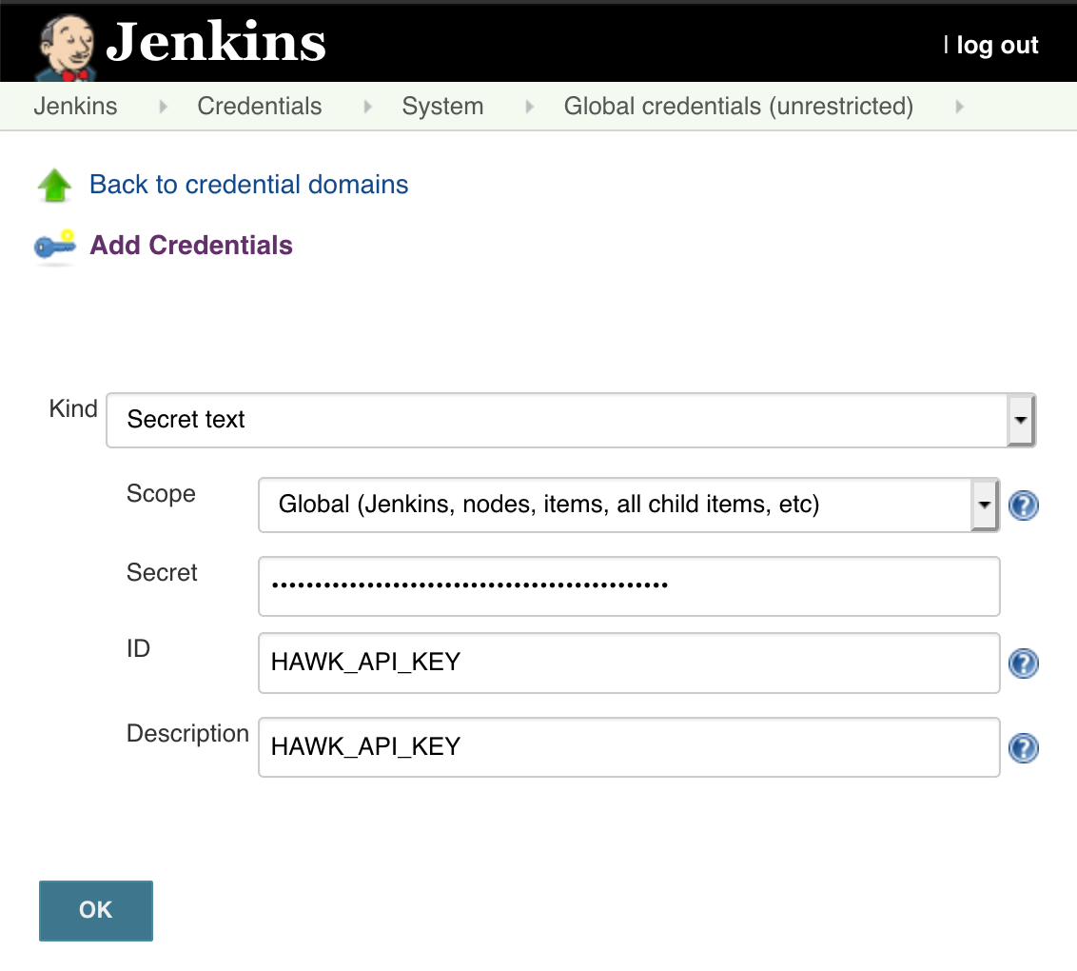
Task: Open Global credentials (unrestricted) breadcrumb
Action: click(738, 107)
